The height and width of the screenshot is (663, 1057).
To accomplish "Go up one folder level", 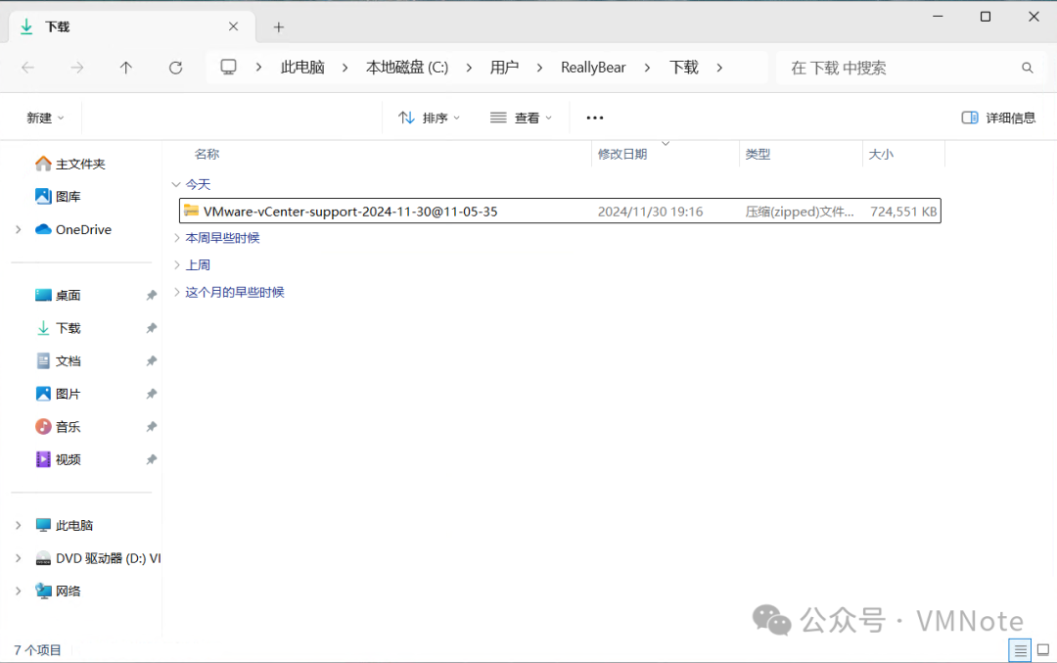I will (x=126, y=68).
